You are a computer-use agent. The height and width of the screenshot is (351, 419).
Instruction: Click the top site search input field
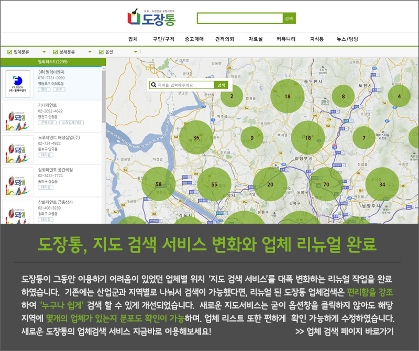pyautogui.click(x=240, y=18)
